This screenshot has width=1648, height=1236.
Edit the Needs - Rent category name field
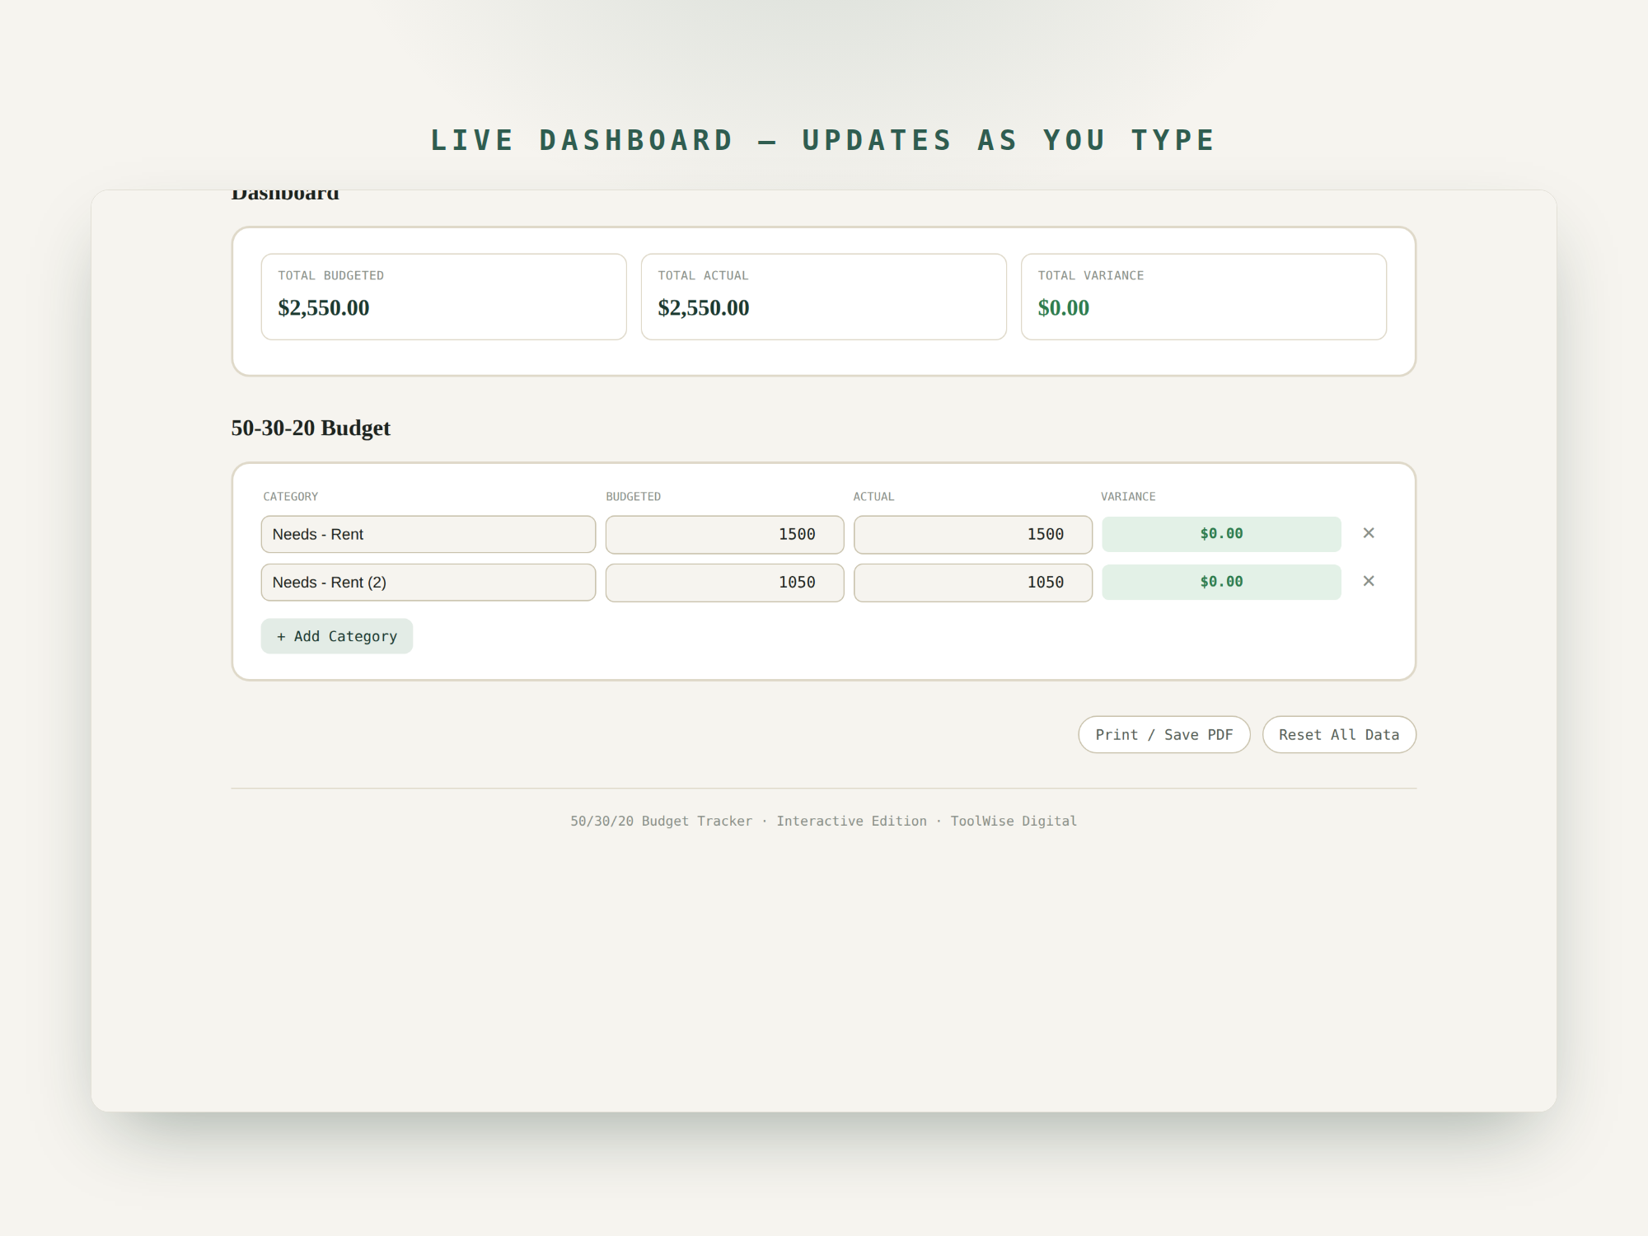click(x=428, y=534)
